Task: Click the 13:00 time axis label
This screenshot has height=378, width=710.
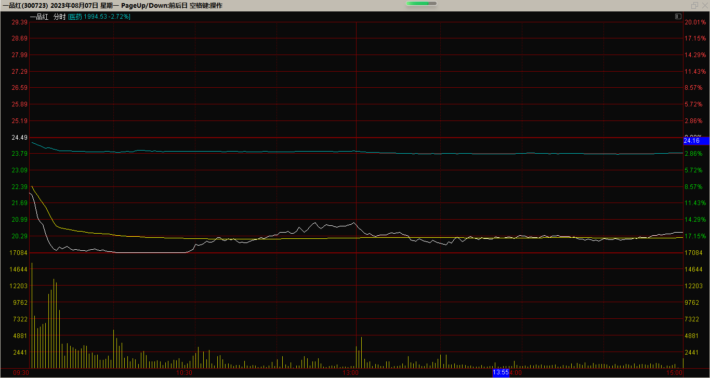Action: point(351,373)
